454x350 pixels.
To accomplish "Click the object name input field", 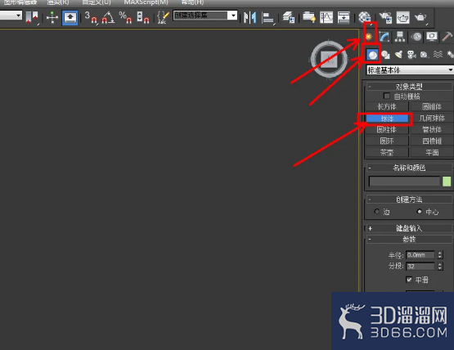I will pyautogui.click(x=404, y=182).
